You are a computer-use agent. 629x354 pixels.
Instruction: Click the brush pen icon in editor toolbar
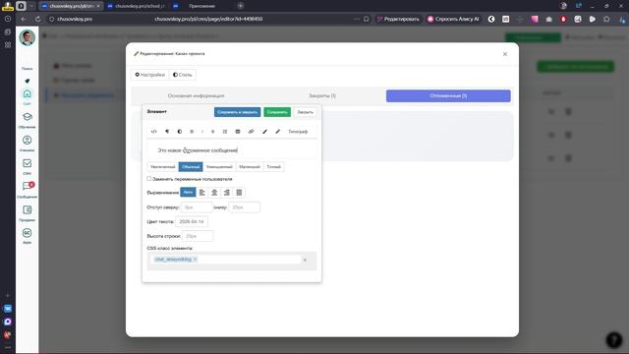click(264, 132)
